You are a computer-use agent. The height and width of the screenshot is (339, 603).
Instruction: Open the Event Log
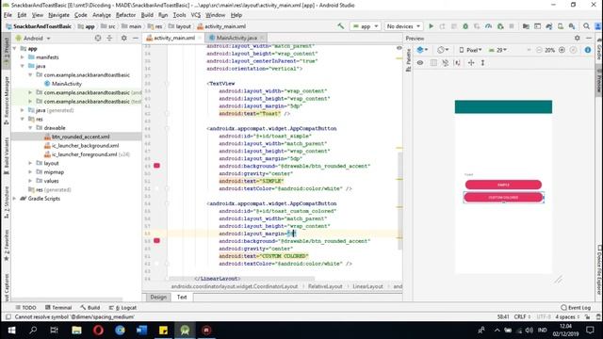(576, 308)
